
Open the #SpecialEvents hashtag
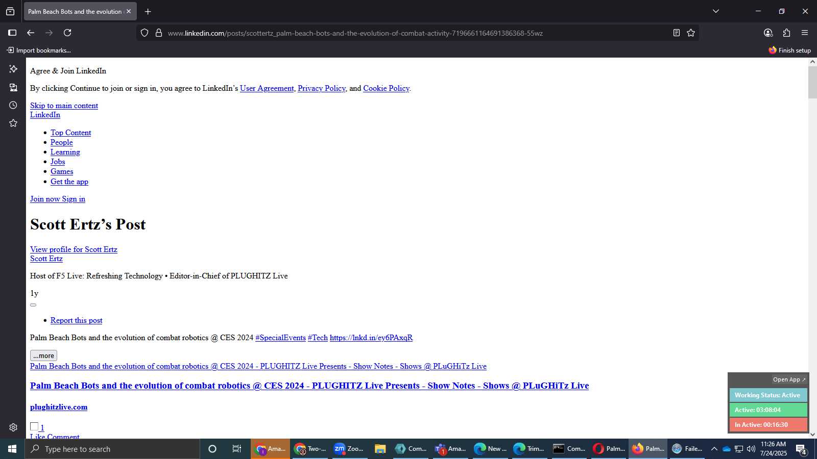pyautogui.click(x=280, y=338)
